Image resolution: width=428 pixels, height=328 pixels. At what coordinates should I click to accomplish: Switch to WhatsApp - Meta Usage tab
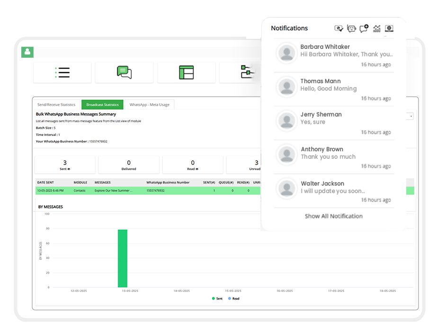[x=149, y=105]
